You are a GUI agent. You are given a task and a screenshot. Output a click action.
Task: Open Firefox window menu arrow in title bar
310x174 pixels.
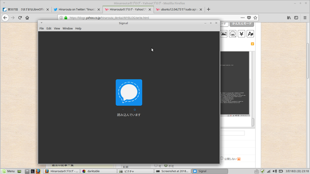tap(4, 3)
